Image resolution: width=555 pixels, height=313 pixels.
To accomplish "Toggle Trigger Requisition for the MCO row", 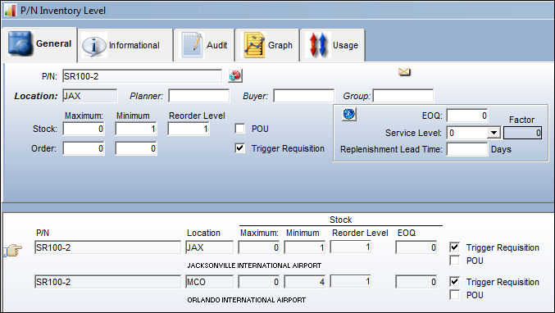I will [x=454, y=282].
